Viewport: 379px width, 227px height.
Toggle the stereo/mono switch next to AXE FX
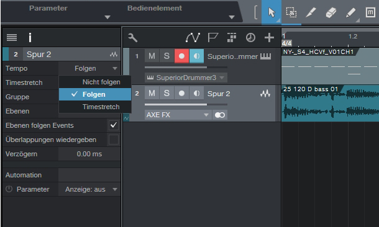click(220, 115)
